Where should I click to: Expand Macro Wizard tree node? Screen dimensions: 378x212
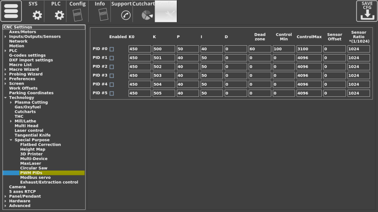point(5,70)
